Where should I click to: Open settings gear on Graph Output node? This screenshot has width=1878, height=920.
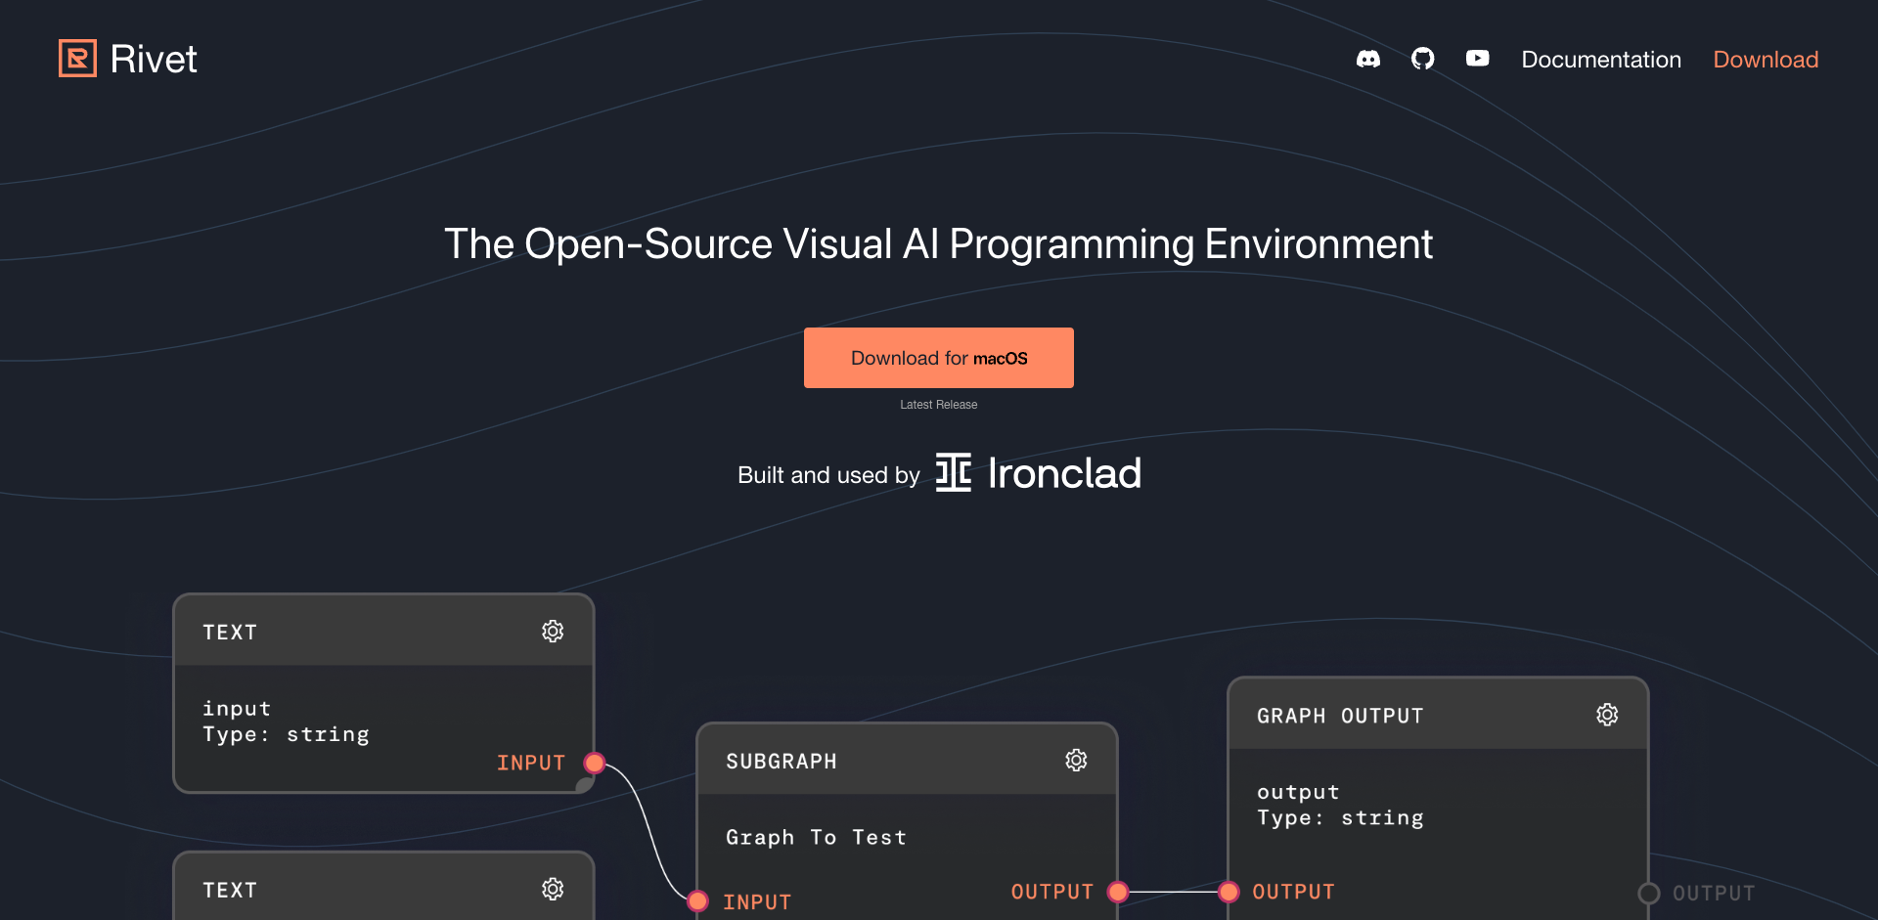point(1607,715)
